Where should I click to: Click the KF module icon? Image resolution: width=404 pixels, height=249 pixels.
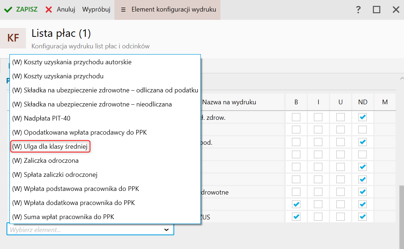(13, 38)
